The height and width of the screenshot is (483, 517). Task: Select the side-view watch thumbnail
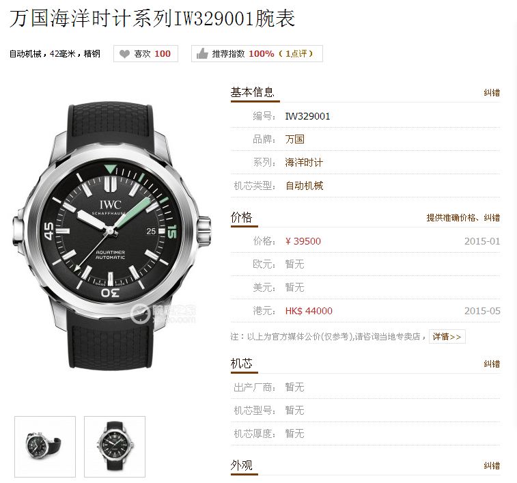pyautogui.click(x=45, y=446)
